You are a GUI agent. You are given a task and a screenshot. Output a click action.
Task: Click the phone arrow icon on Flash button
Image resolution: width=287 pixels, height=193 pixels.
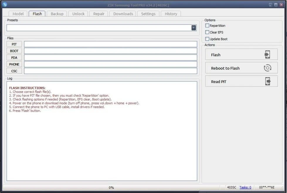(267, 54)
